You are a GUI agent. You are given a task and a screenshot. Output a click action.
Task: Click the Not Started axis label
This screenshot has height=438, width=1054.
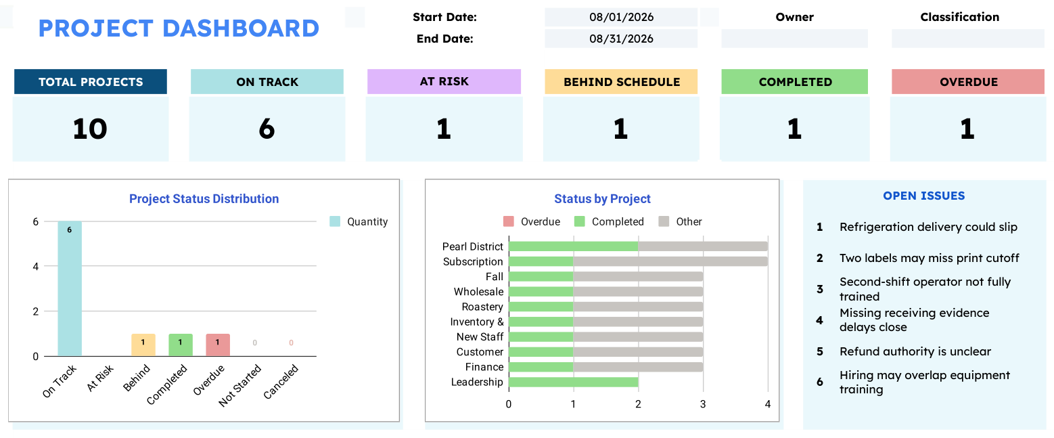click(x=242, y=386)
